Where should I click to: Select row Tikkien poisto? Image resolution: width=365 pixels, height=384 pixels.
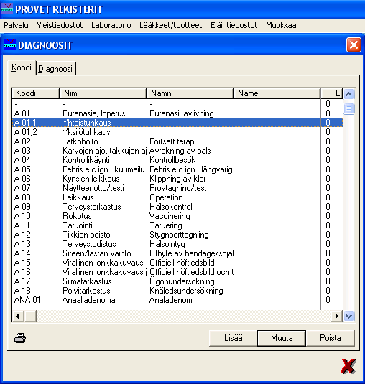pos(177,235)
